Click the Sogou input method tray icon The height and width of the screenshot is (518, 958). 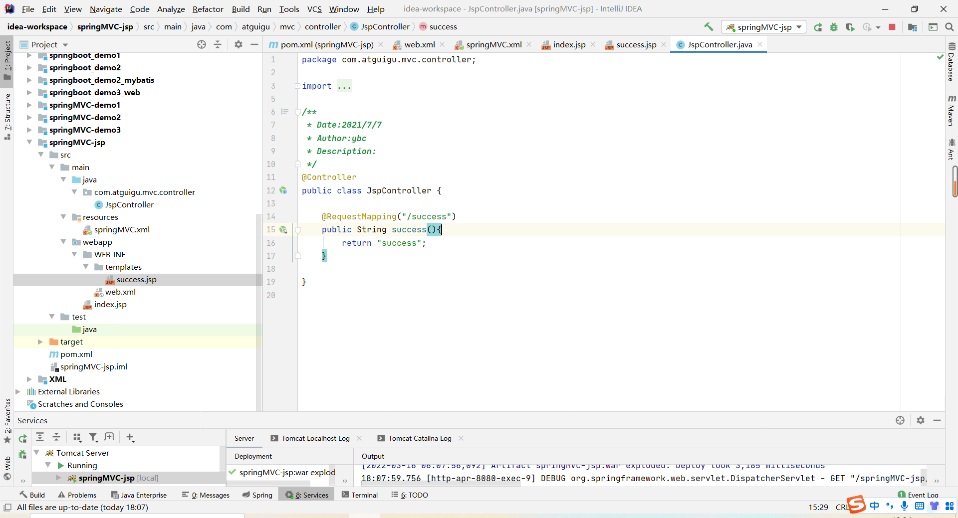(x=856, y=504)
